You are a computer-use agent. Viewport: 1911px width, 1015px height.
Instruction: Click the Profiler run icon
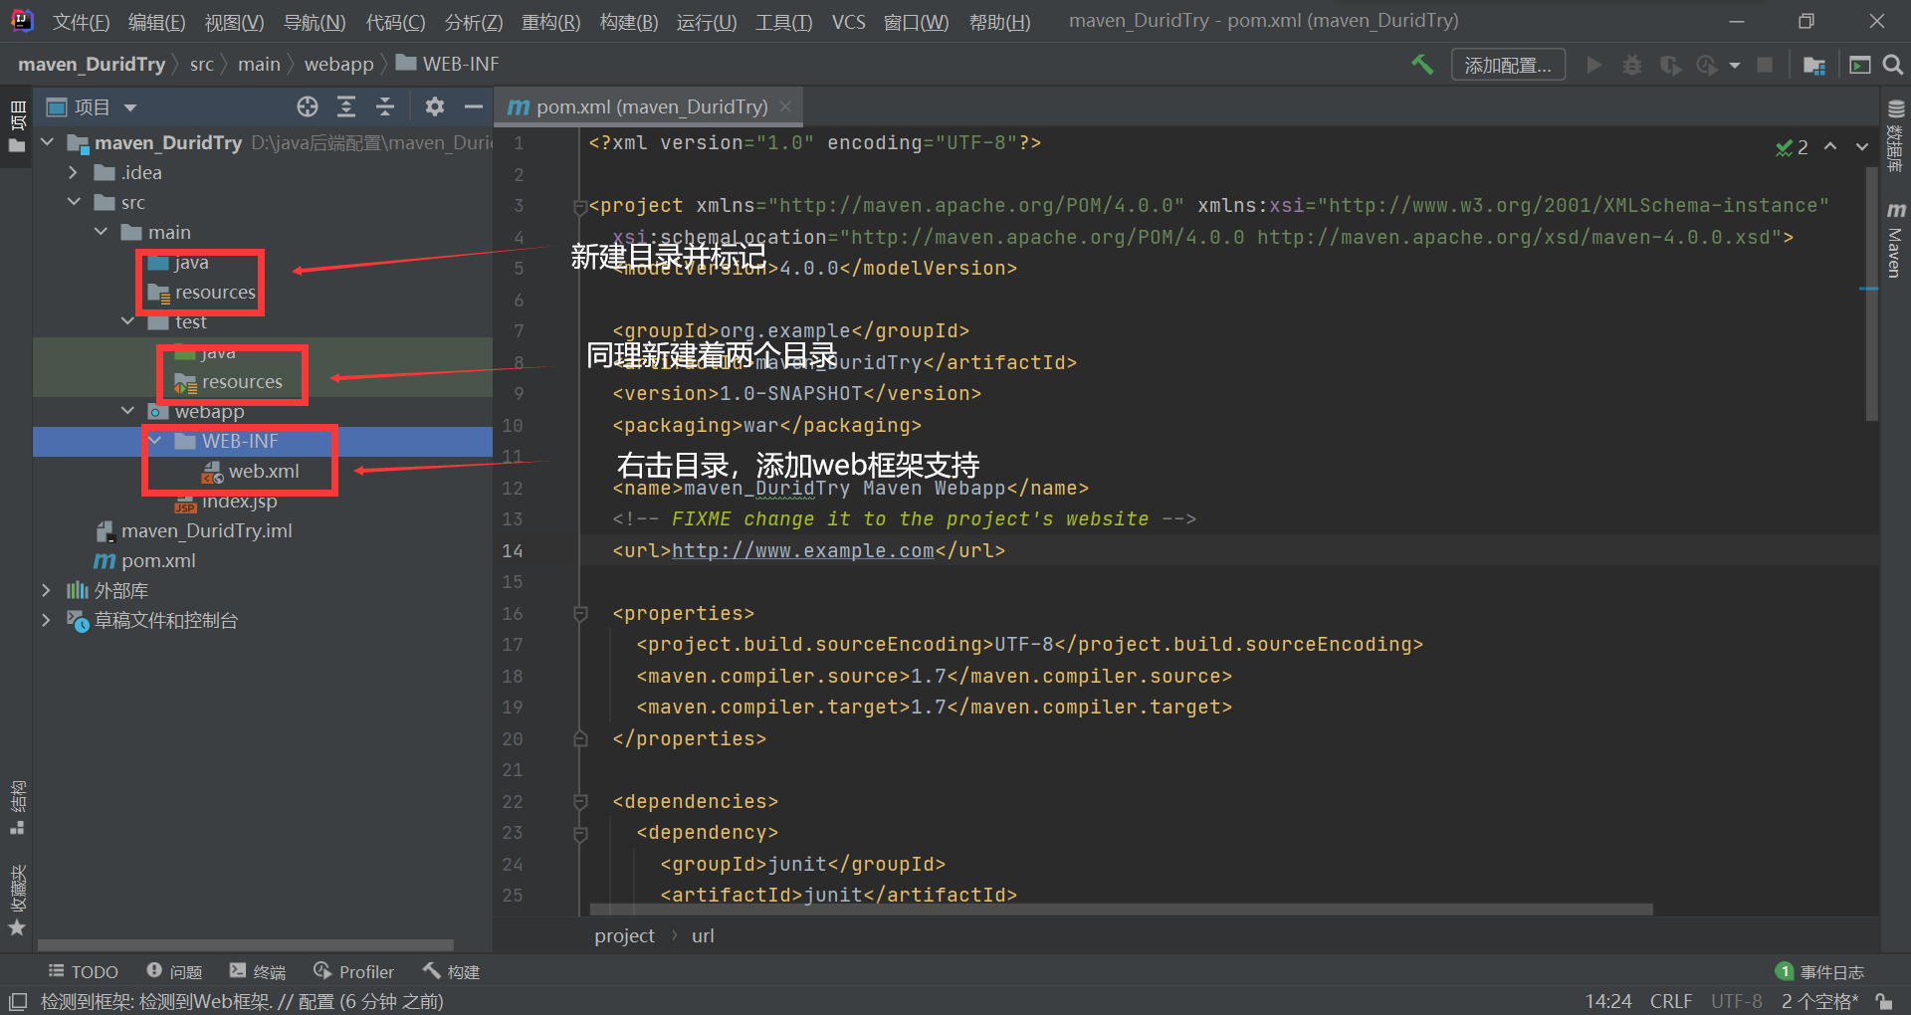(1707, 65)
